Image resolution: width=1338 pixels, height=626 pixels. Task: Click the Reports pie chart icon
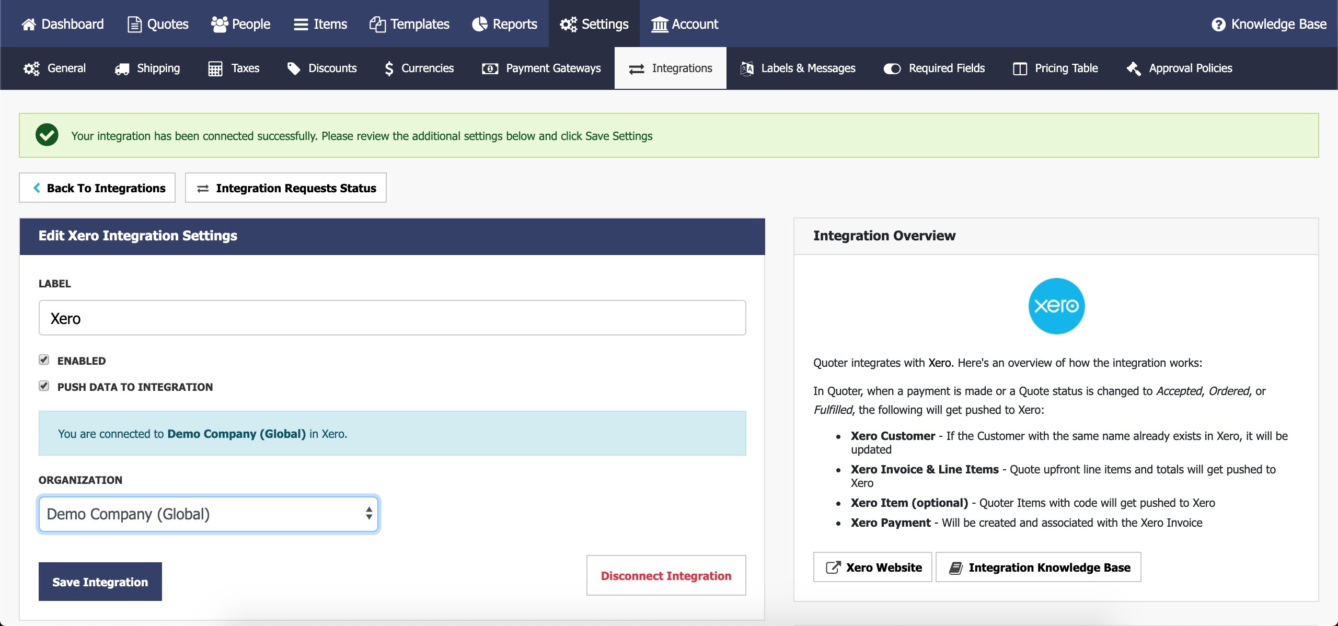(x=479, y=25)
